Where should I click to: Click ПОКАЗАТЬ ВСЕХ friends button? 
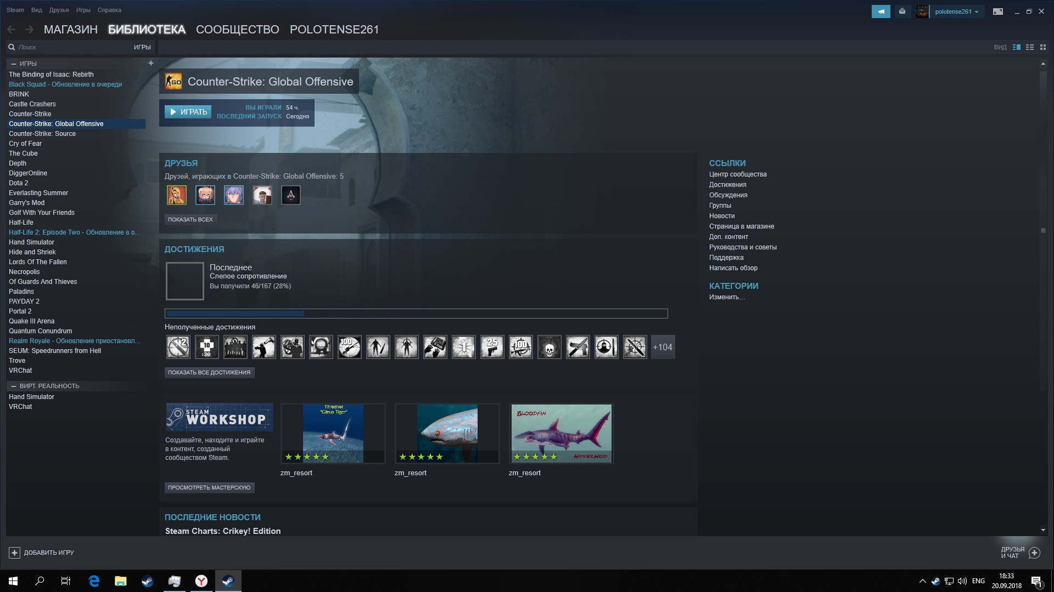190,219
